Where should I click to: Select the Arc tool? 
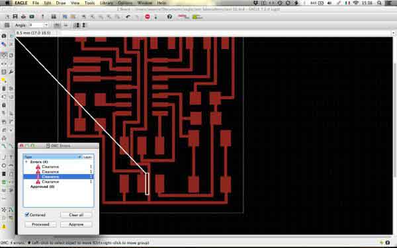point(11,165)
